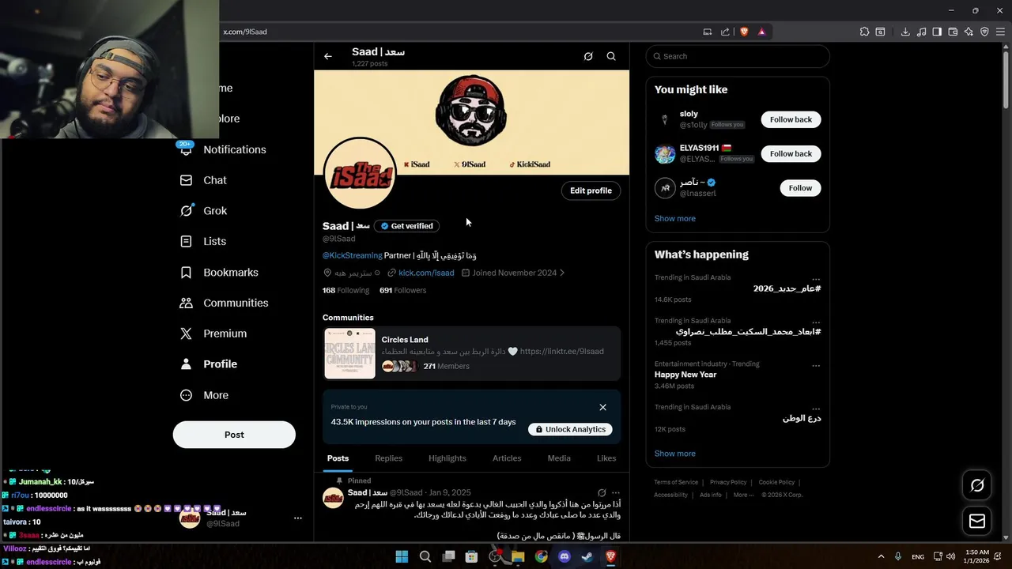Follow back ELYAS1911
This screenshot has height=569, width=1012.
point(791,153)
